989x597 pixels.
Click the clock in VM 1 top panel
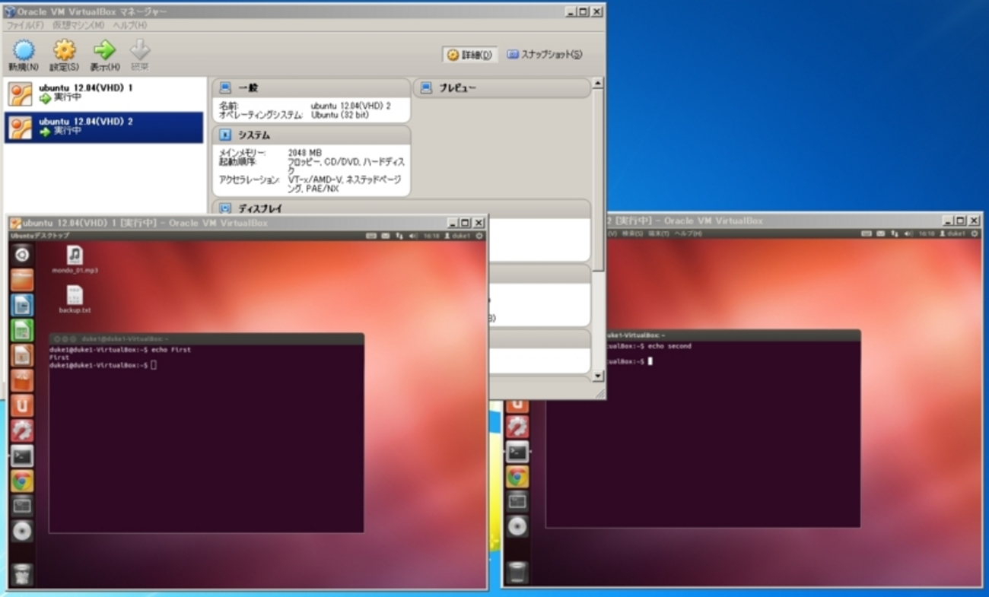[431, 236]
